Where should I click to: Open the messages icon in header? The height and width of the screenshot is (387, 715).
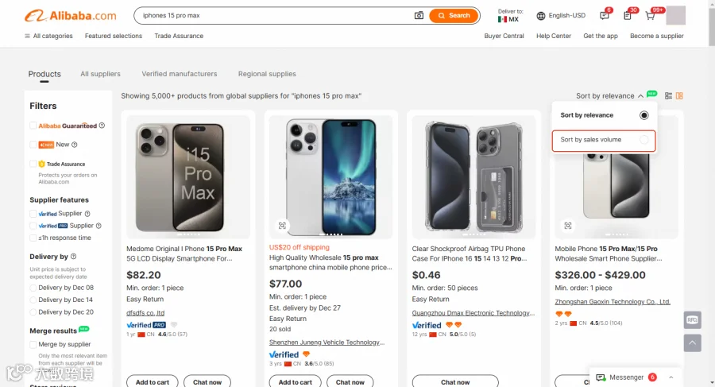(605, 16)
